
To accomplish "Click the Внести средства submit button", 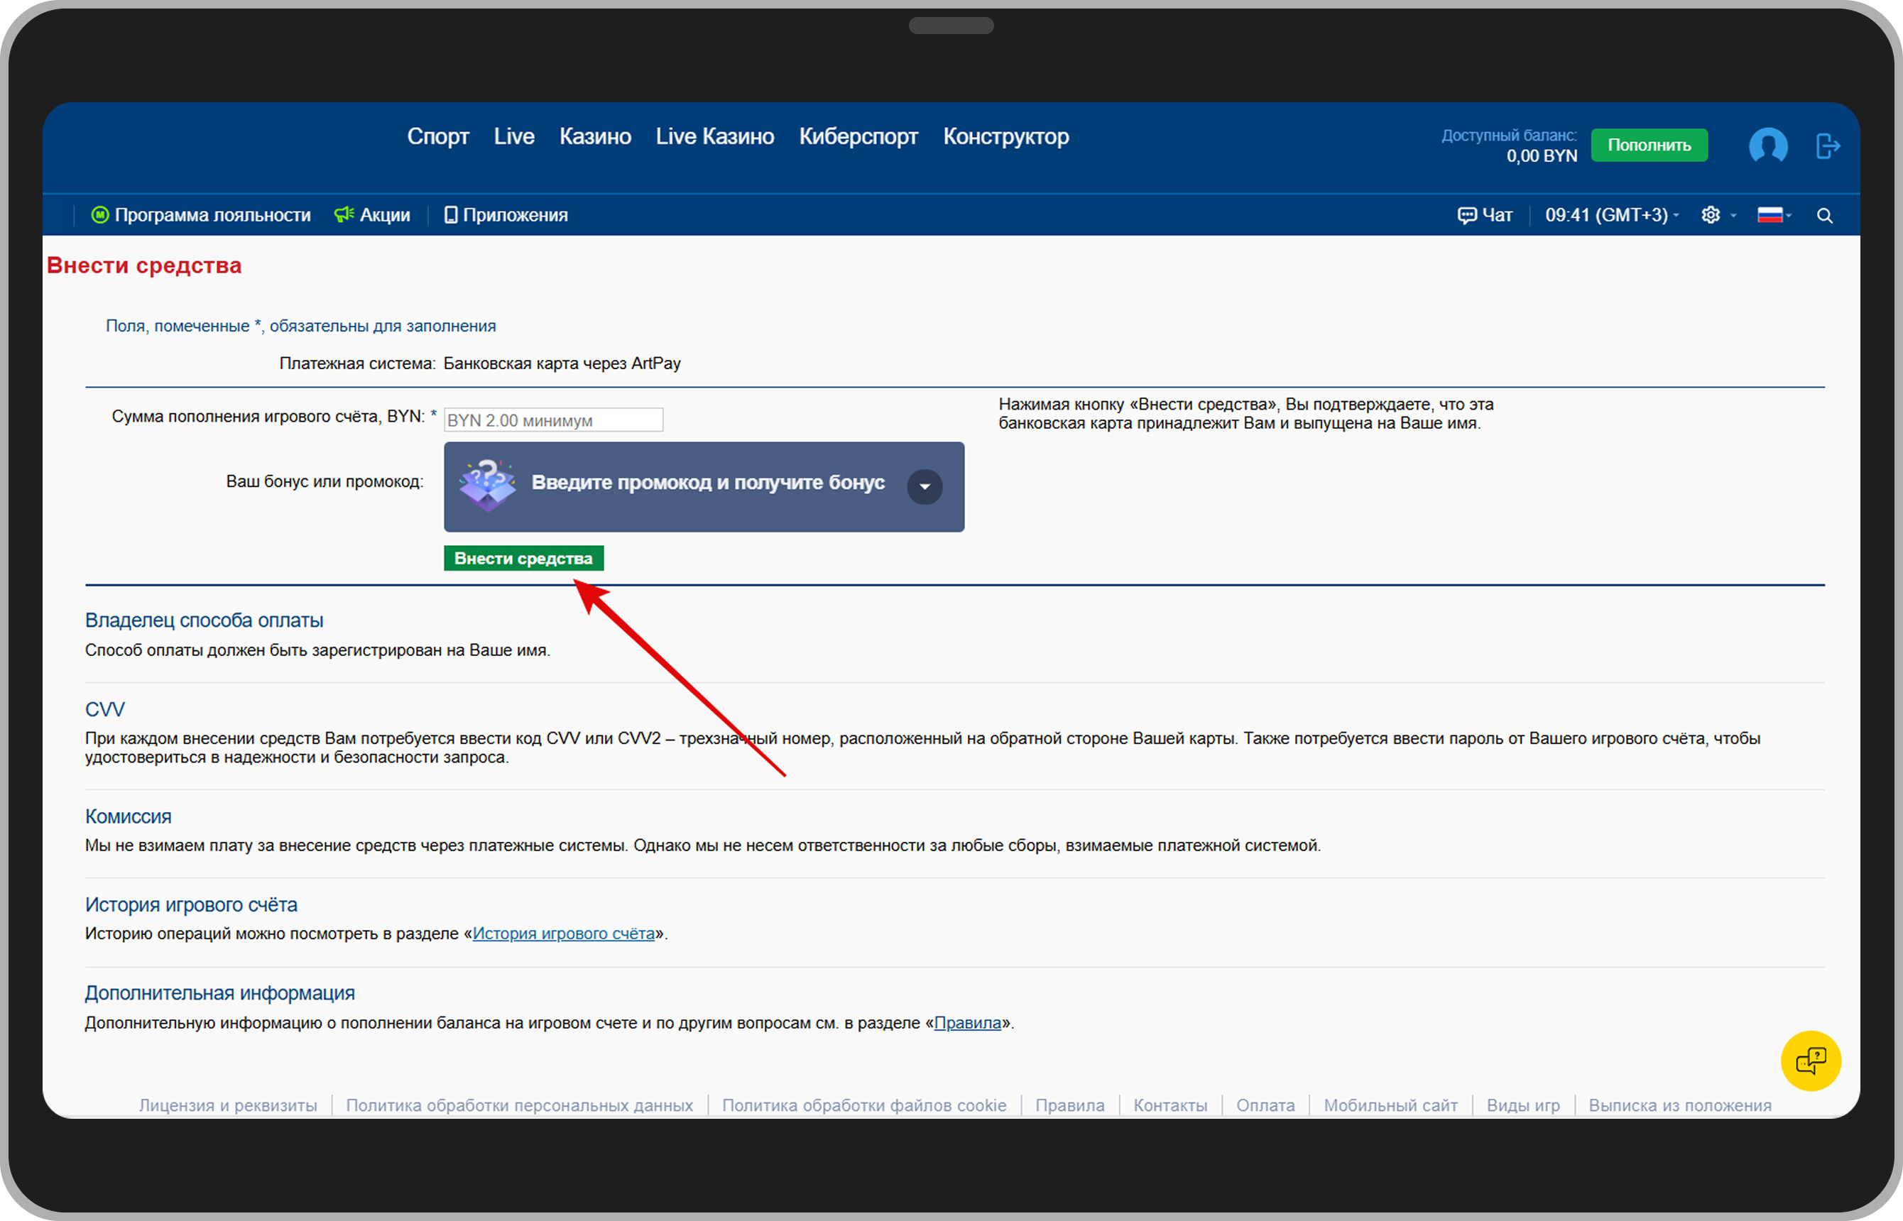I will point(523,558).
